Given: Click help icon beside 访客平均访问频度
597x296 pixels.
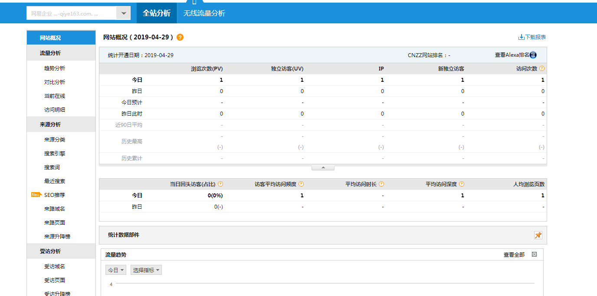Looking at the screenshot, I should click(301, 184).
